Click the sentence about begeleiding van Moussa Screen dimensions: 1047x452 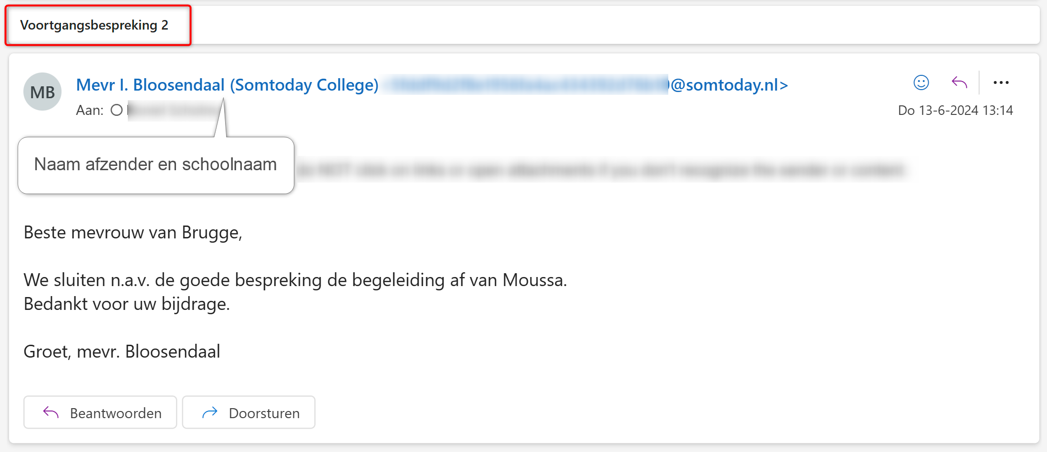coord(295,280)
